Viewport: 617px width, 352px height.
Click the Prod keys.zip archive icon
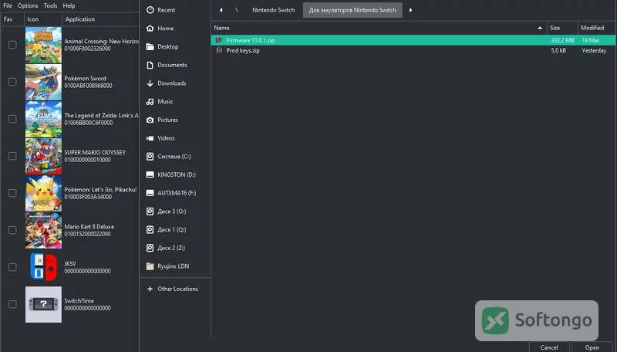(x=219, y=50)
